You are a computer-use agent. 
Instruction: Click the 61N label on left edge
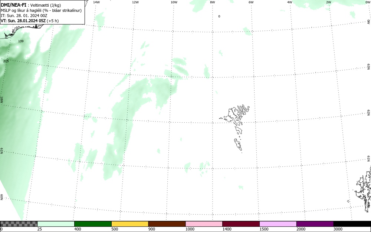click(x=1, y=151)
